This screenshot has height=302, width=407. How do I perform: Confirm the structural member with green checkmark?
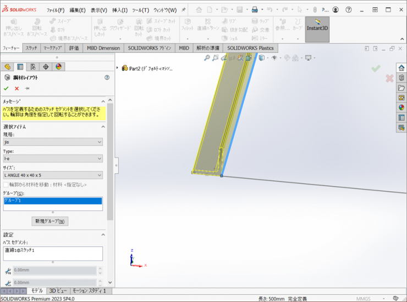(x=6, y=88)
